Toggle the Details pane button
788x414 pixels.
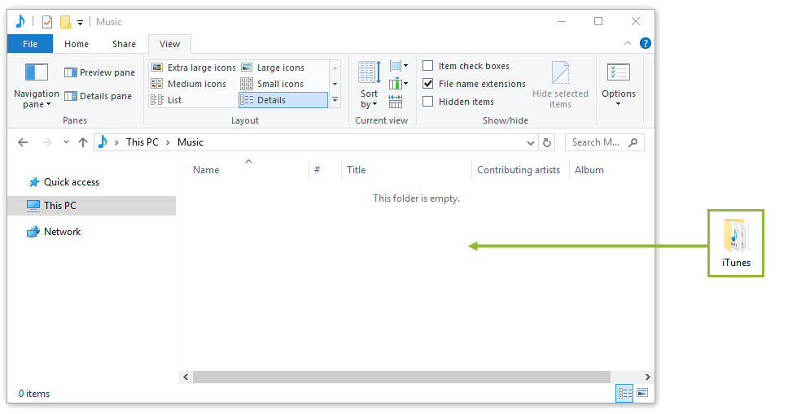98,96
